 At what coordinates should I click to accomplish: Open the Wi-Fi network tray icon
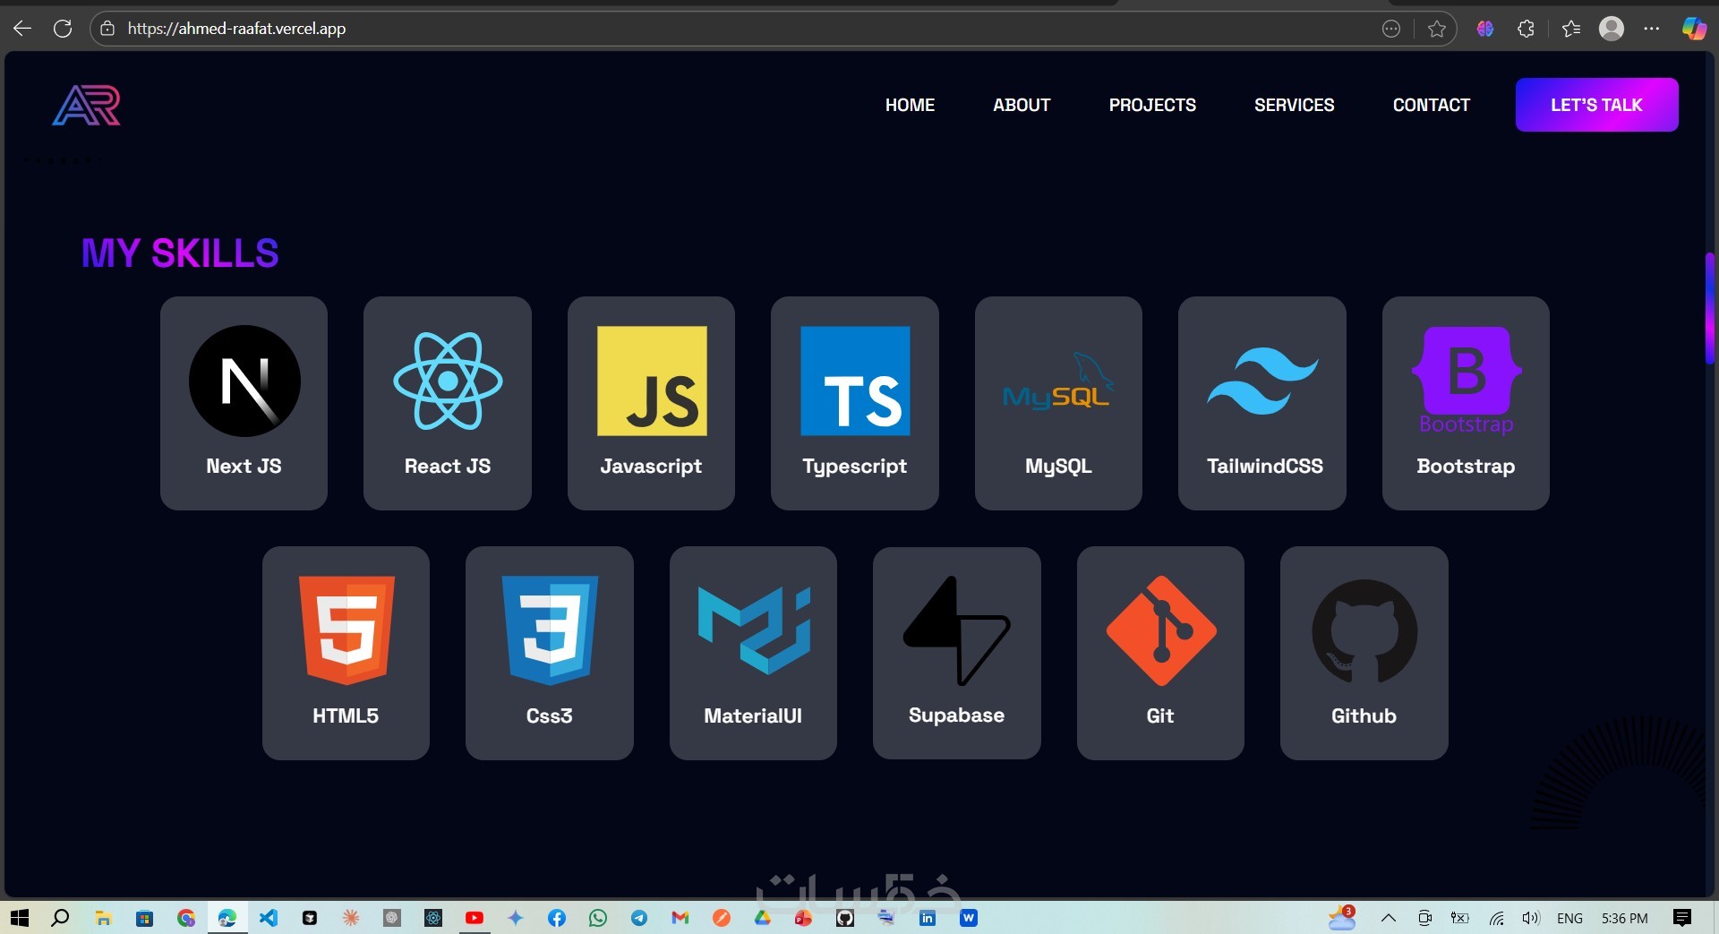(x=1496, y=918)
